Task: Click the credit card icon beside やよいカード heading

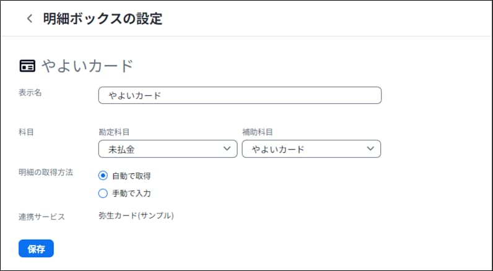Action: pos(27,66)
